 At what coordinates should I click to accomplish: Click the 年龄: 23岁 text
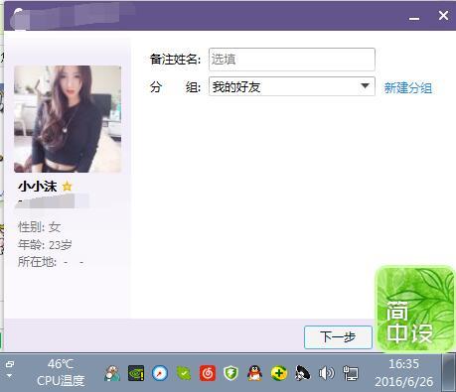[45, 245]
